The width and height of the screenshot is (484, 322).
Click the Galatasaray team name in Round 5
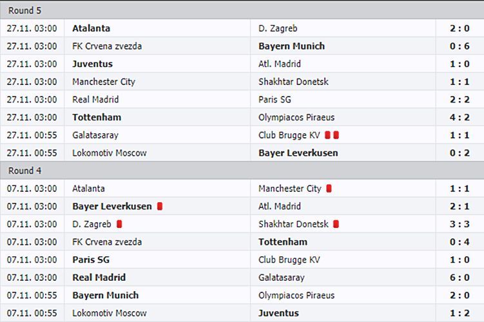point(95,135)
